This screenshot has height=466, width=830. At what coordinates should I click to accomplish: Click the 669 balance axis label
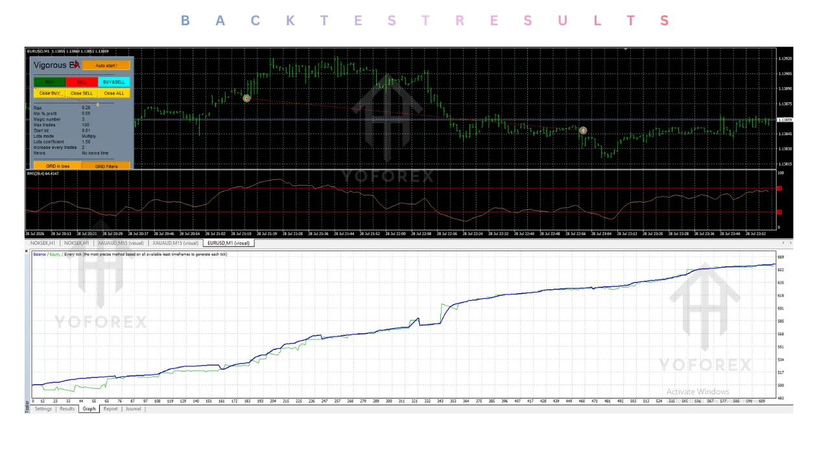click(x=781, y=257)
